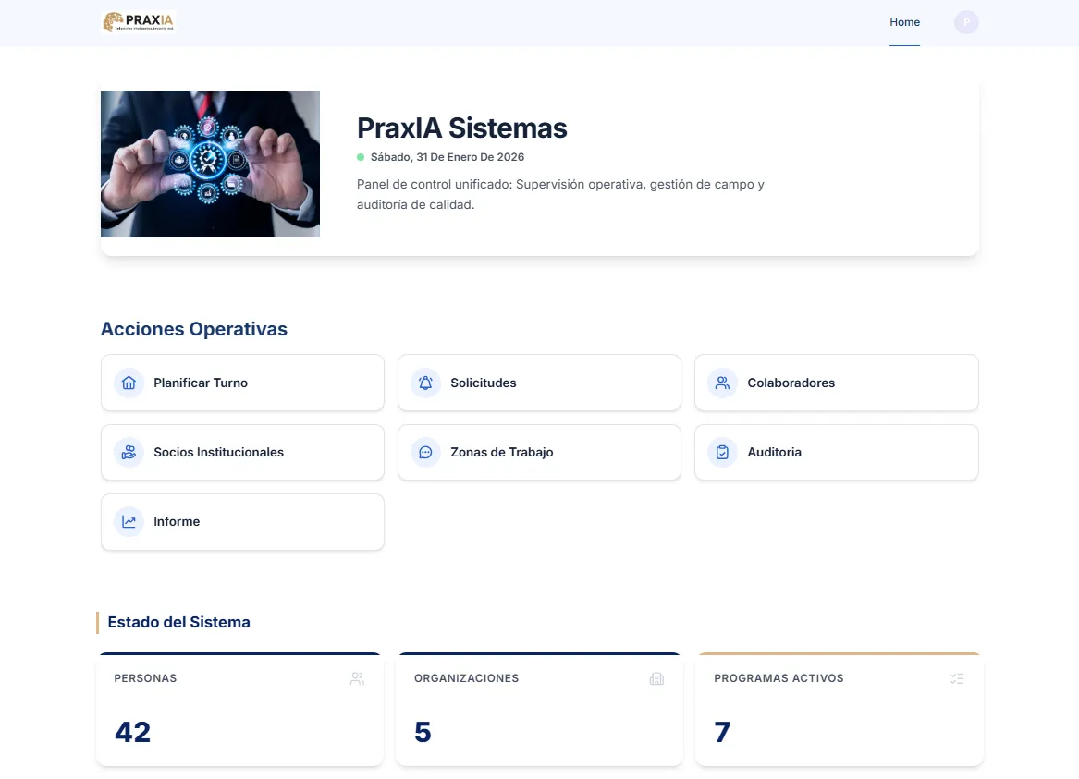Select Zonas de Trabajo
Viewport: 1079px width, 779px height.
pyautogui.click(x=539, y=453)
